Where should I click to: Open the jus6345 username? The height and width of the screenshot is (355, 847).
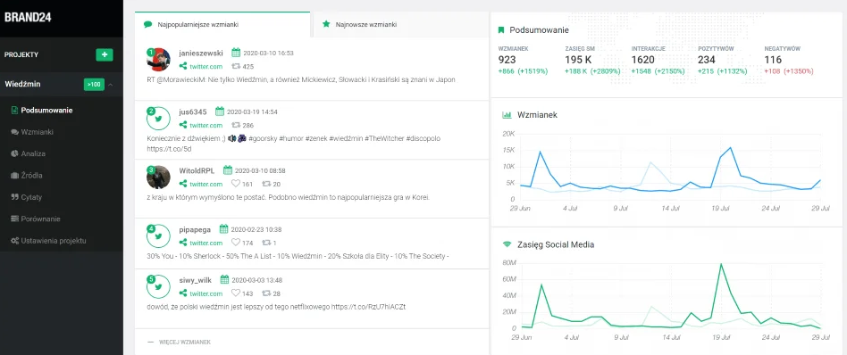click(x=193, y=111)
